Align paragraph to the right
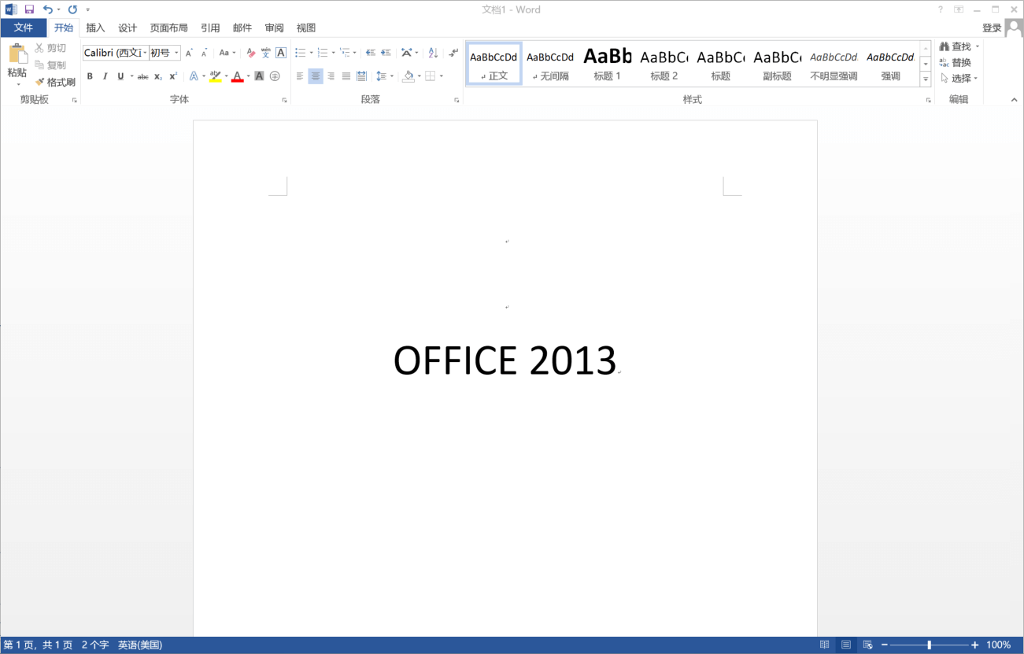1024x654 pixels. click(x=331, y=76)
